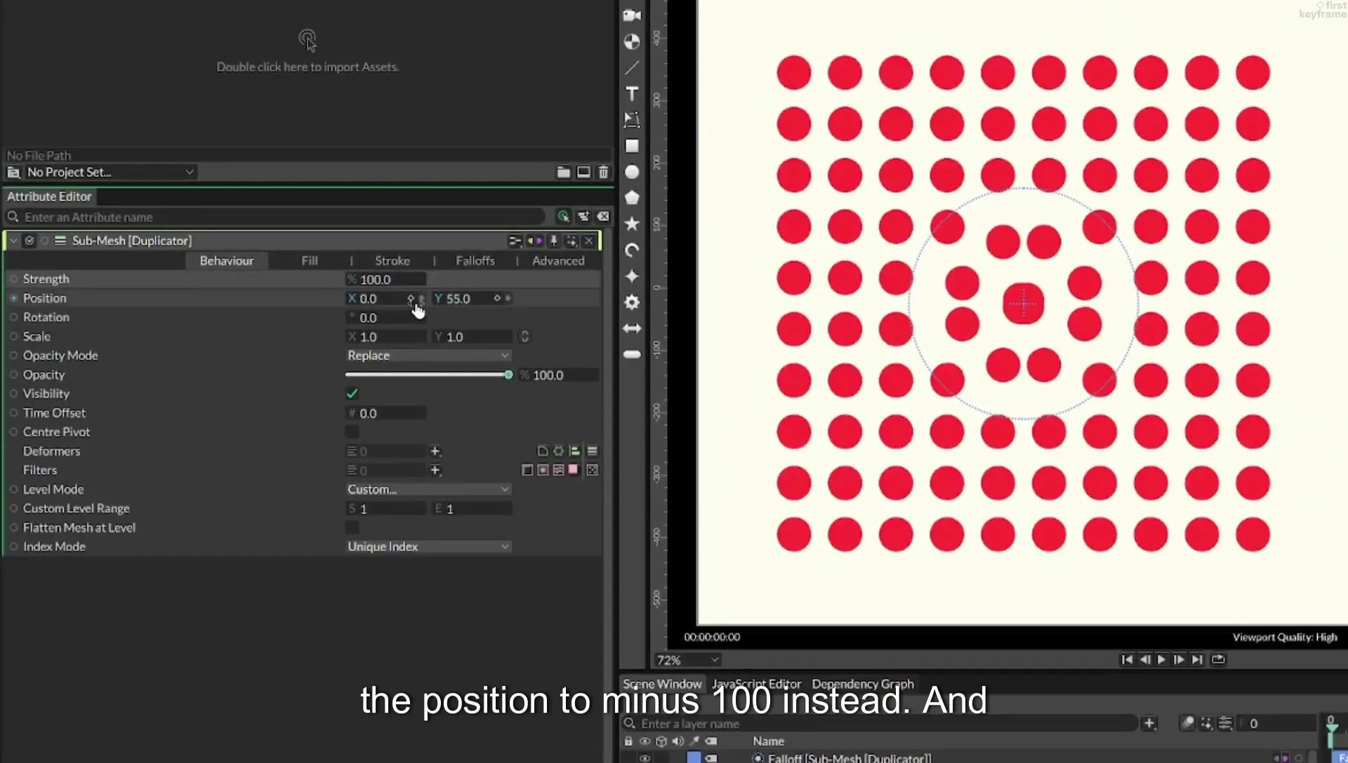Switch to the Advanced tab

coord(558,261)
